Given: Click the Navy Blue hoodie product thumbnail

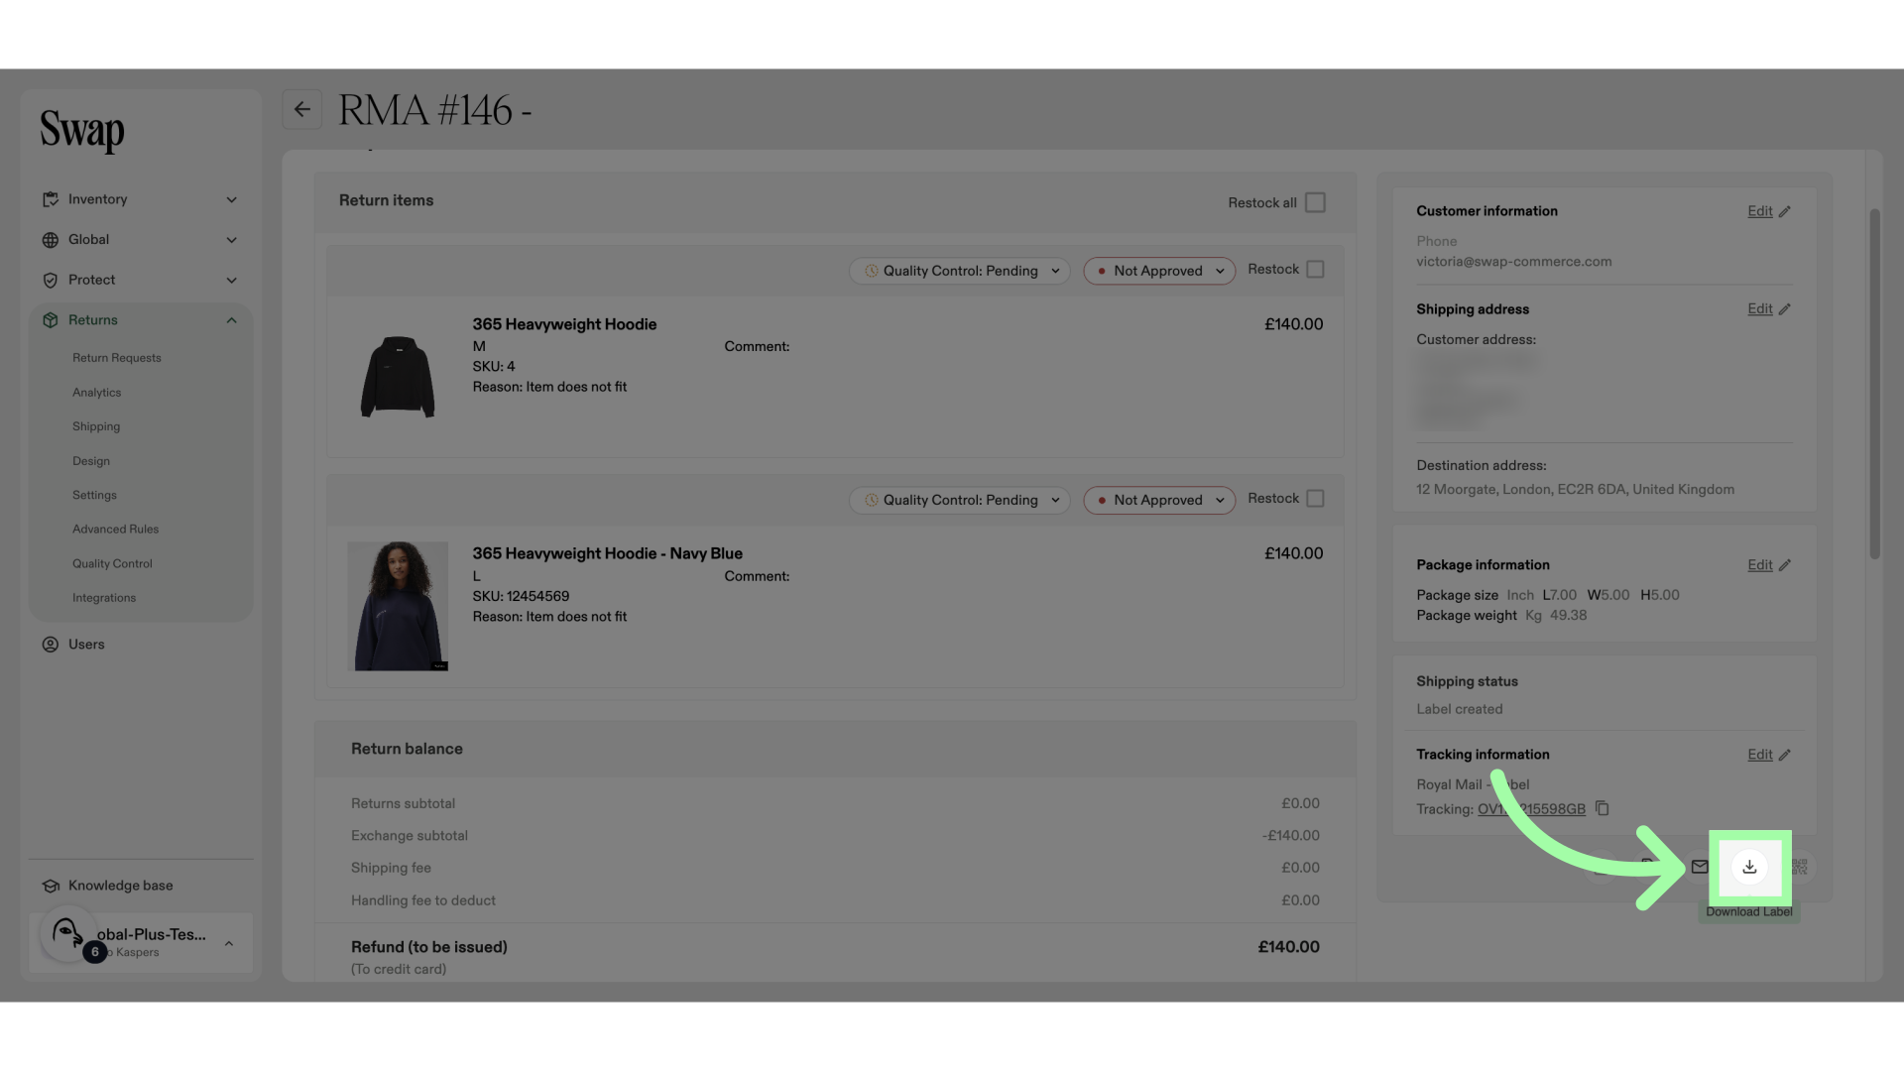Looking at the screenshot, I should (x=398, y=606).
